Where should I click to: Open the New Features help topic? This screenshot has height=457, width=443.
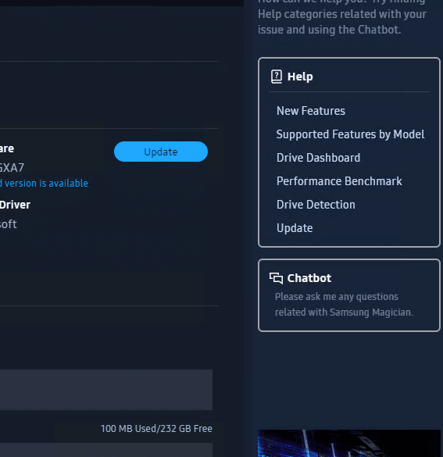(311, 111)
